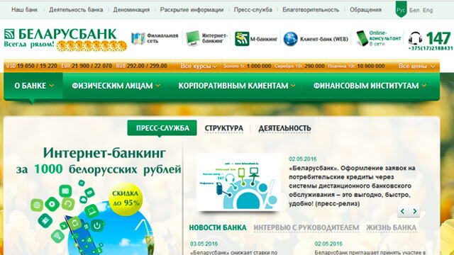This screenshot has height=255, width=454.
Task: Open Деятельность банка top link
Action: pos(76,10)
